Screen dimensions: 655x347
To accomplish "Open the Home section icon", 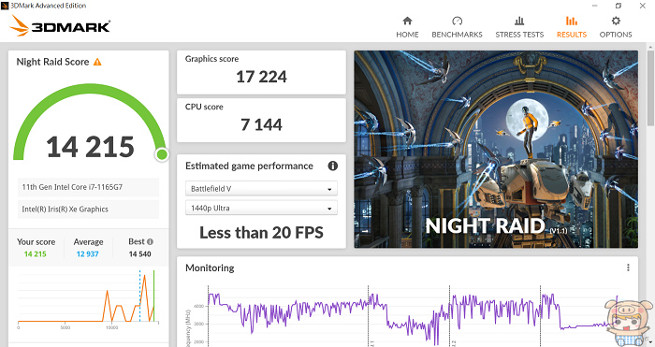I will 407,21.
